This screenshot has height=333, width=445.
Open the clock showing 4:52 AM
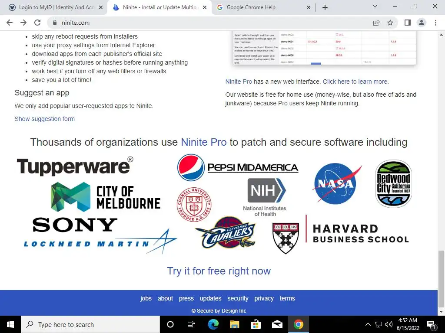(408, 324)
